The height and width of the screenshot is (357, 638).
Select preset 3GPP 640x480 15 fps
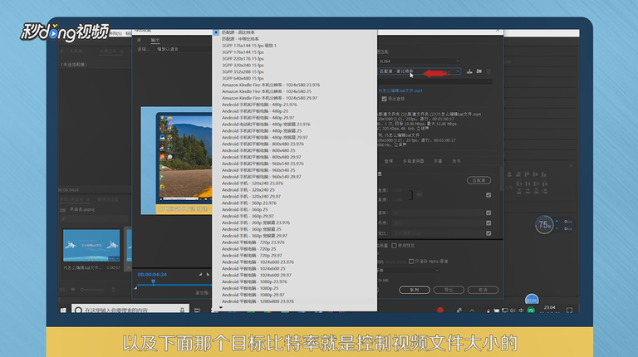pos(295,78)
